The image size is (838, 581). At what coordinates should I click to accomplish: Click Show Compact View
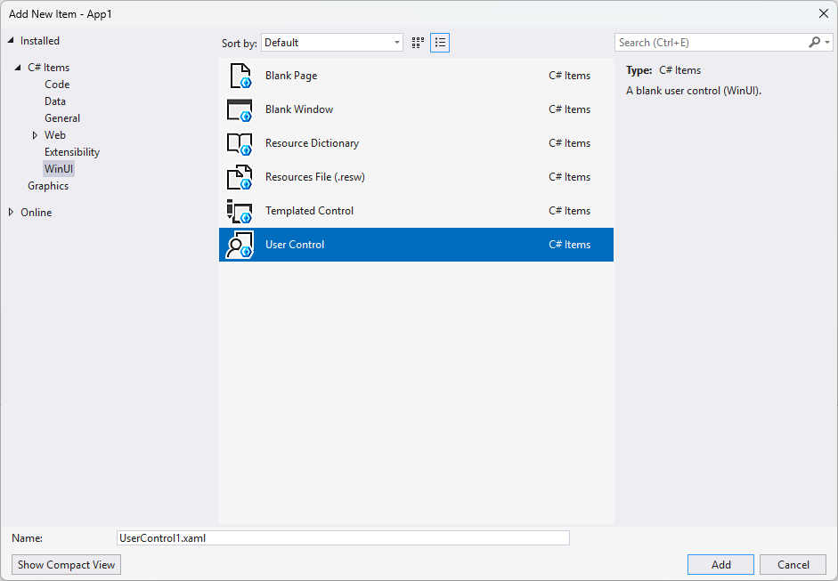tap(65, 564)
